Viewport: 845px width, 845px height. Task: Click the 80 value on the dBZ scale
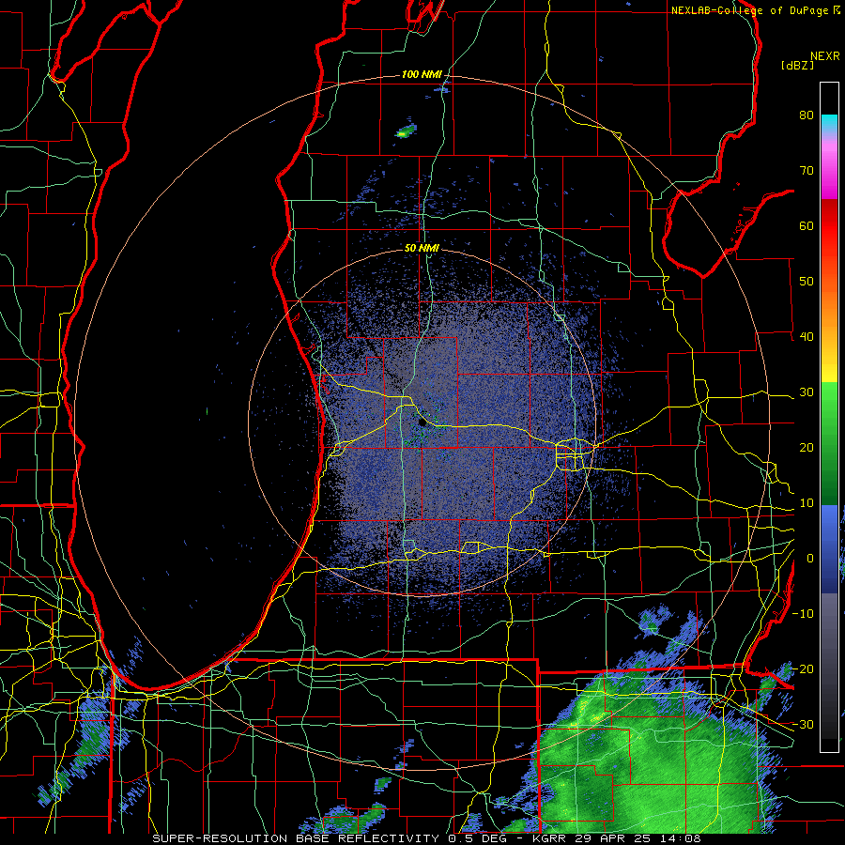pos(807,115)
